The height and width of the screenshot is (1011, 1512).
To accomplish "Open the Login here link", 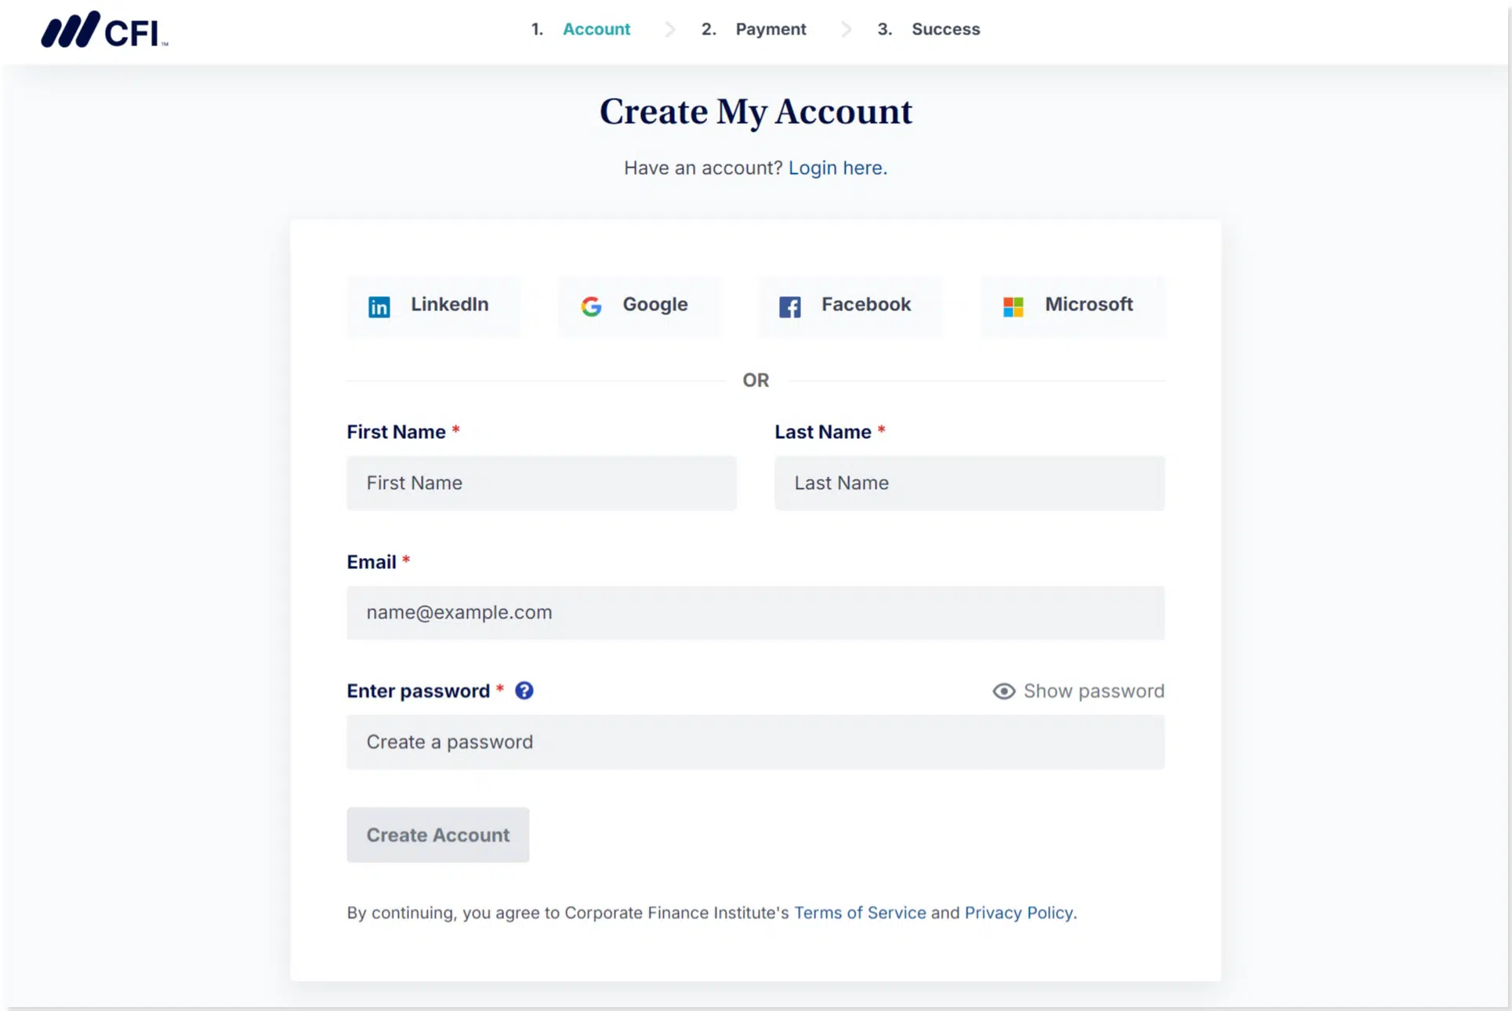I will pyautogui.click(x=837, y=168).
